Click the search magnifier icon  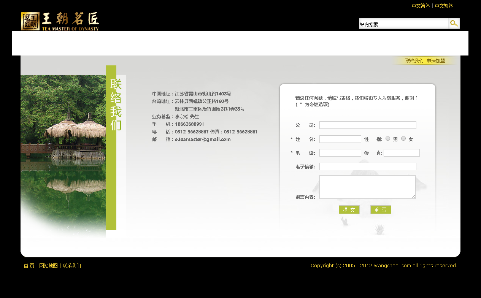click(454, 24)
